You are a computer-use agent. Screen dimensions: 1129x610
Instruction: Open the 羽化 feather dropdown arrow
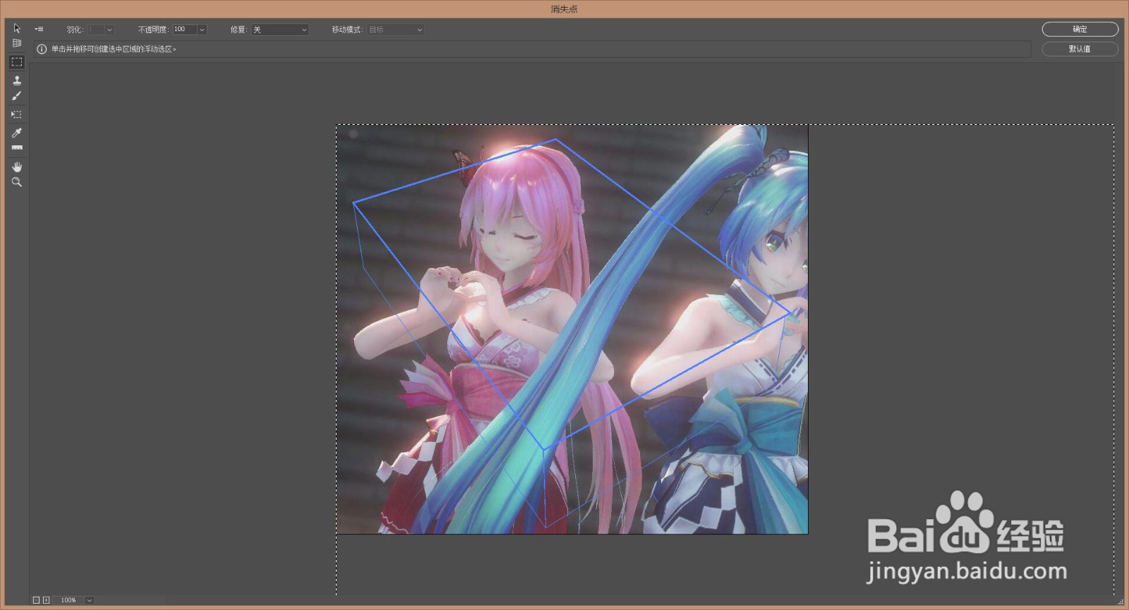109,30
